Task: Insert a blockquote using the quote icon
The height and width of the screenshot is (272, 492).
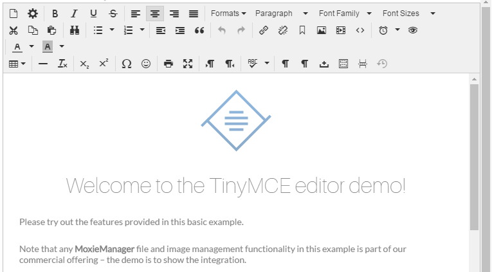Action: 199,30
